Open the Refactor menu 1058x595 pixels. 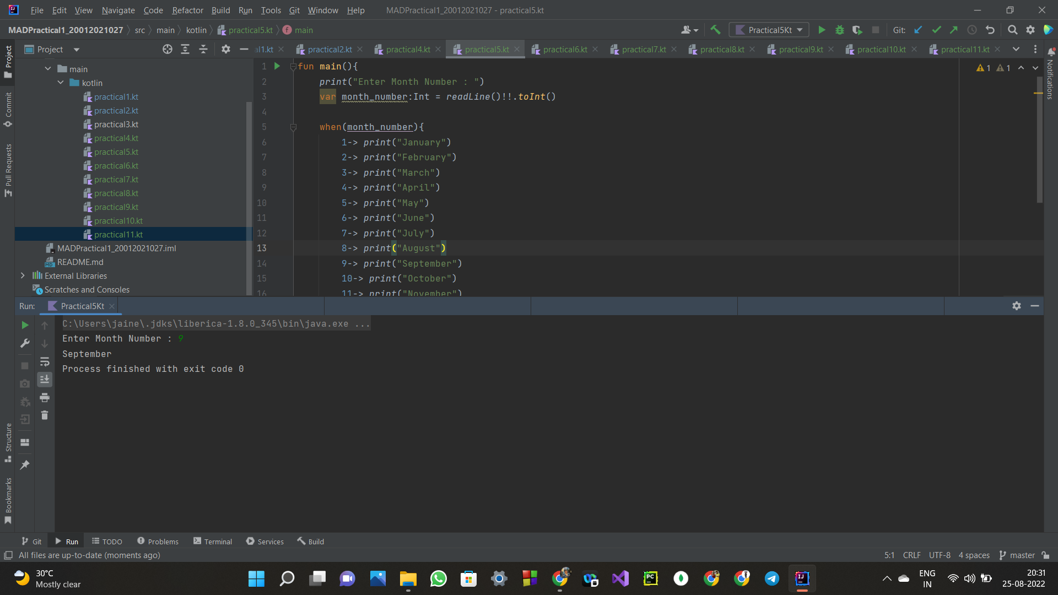coord(187,10)
